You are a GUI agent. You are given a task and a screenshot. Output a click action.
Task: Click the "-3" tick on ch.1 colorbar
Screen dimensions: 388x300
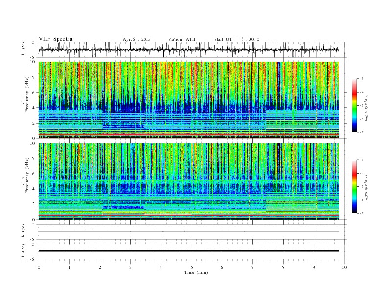362,79
